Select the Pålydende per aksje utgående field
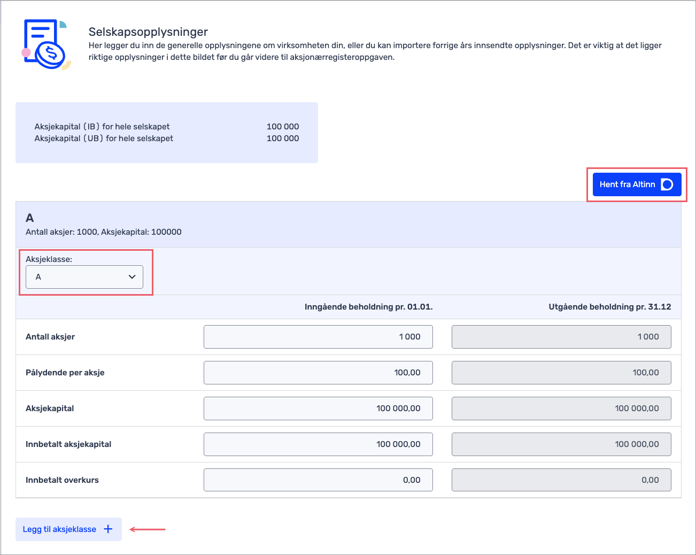 tap(561, 373)
